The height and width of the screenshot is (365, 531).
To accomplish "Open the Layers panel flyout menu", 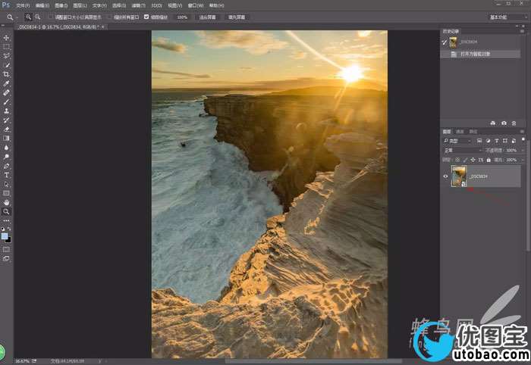I will [522, 132].
